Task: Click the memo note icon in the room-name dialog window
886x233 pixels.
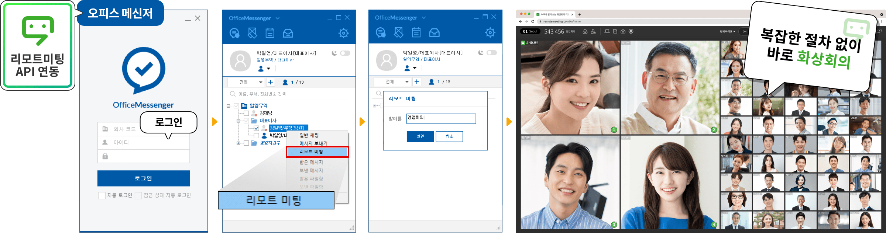Action: [x=398, y=33]
